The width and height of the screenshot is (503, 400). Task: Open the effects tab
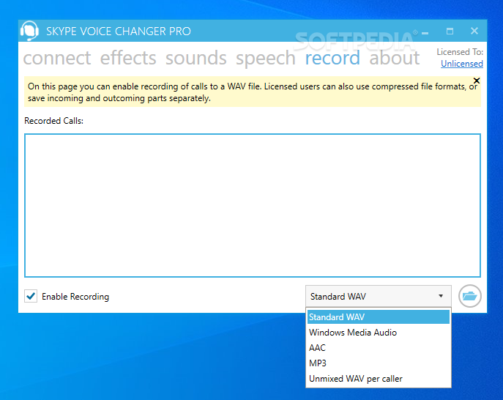pyautogui.click(x=128, y=58)
